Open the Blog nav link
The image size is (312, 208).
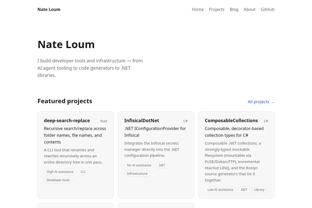point(234,9)
